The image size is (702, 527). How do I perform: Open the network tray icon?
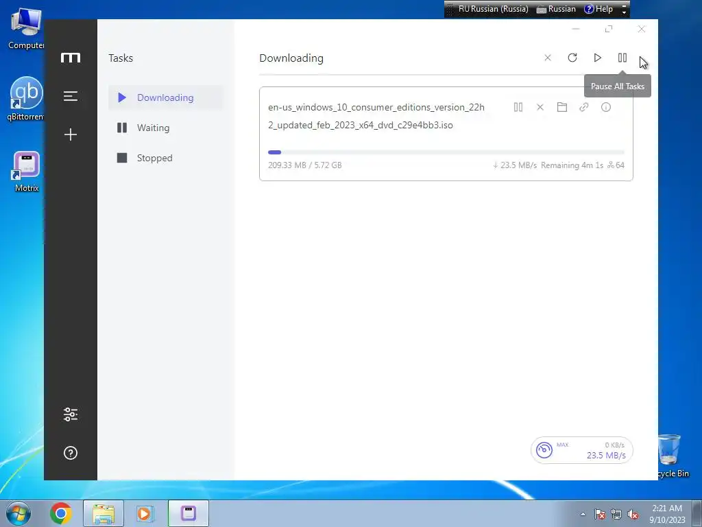[x=616, y=514]
